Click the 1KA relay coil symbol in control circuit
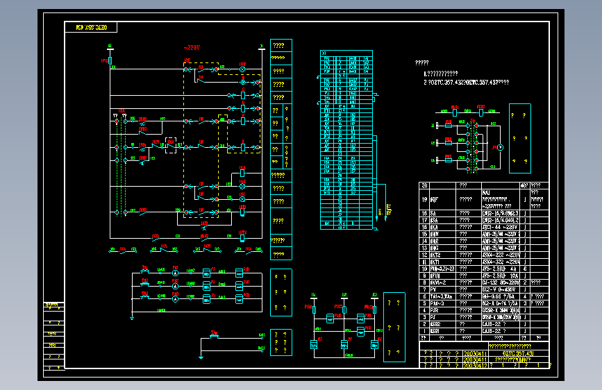Image resolution: width=602 pixels, height=390 pixels. point(242,173)
